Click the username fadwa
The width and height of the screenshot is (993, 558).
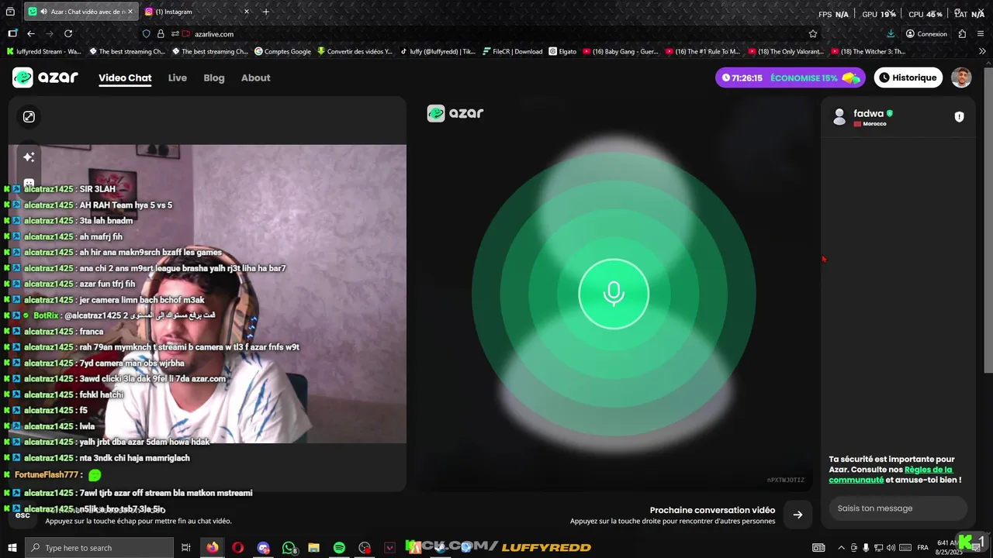[x=868, y=113]
